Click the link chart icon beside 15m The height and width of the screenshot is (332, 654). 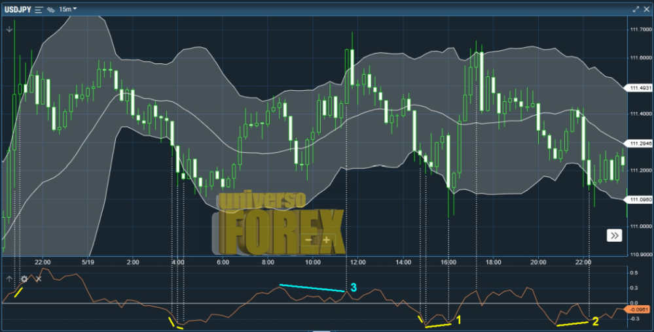point(50,9)
